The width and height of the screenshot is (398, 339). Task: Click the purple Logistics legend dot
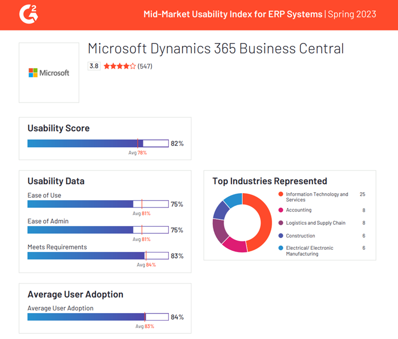coord(281,223)
